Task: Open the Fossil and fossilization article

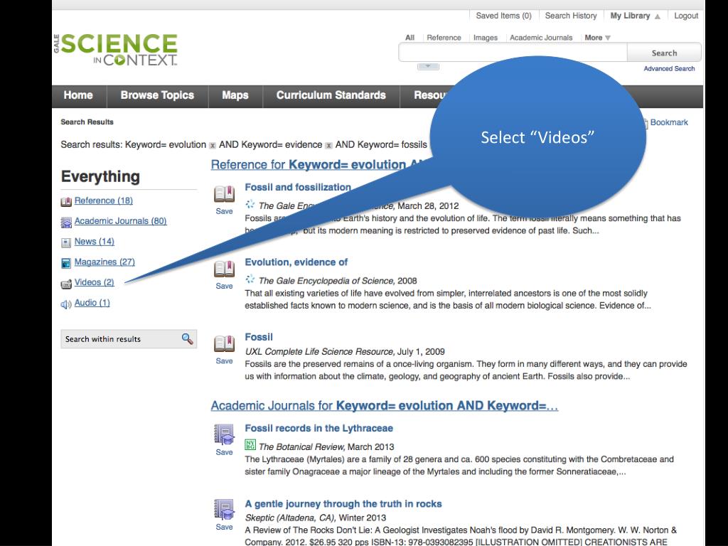Action: tap(298, 187)
